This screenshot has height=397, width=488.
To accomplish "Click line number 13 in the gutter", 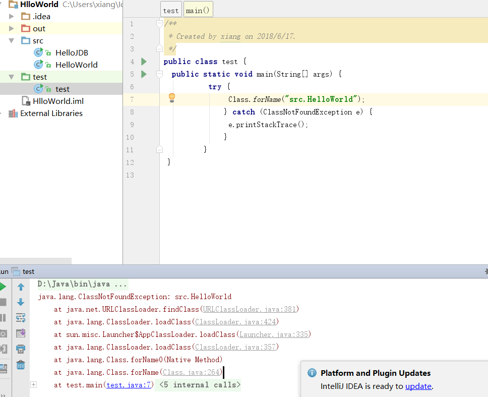I will point(130,175).
